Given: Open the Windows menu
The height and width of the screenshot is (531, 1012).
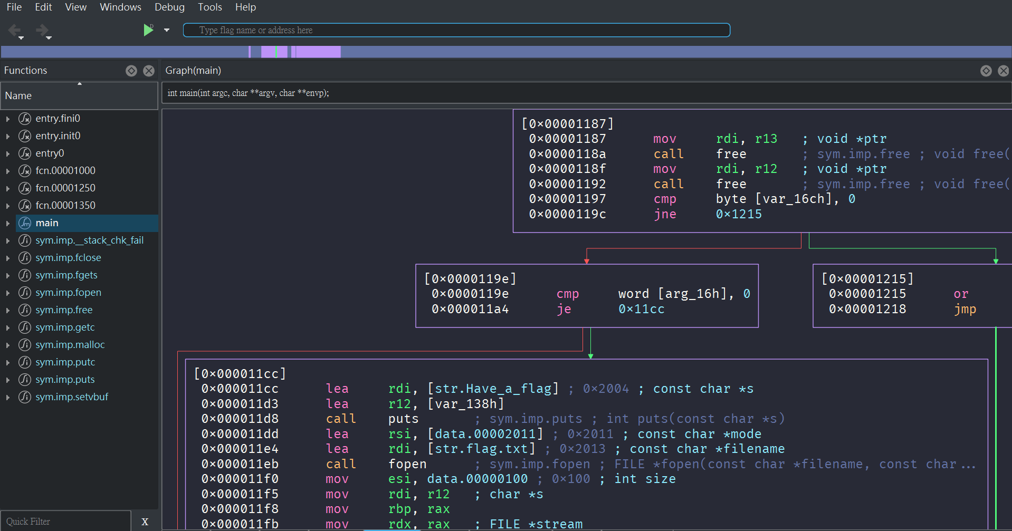Looking at the screenshot, I should click(120, 7).
